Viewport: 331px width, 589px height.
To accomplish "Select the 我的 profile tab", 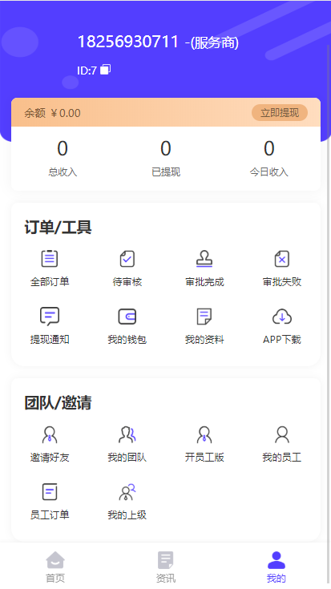I will [x=277, y=567].
